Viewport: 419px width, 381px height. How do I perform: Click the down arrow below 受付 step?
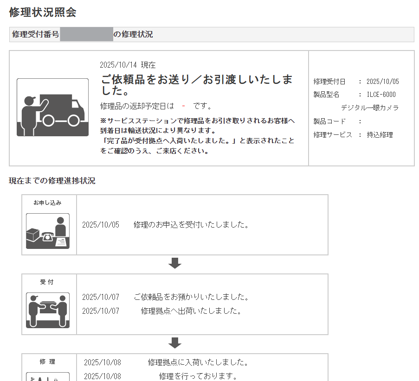point(174,343)
